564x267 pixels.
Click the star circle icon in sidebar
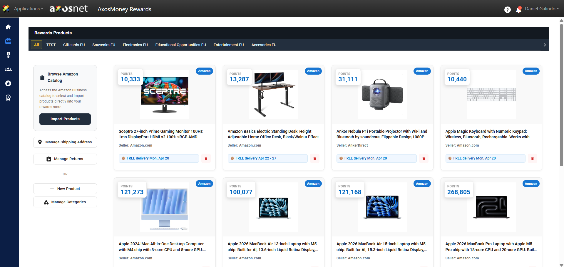(x=8, y=83)
